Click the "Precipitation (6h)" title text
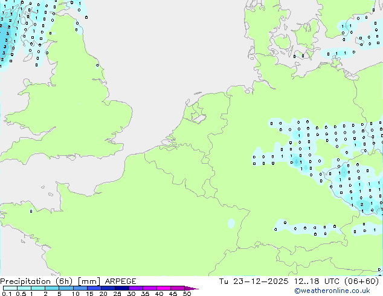Viewport: 383px width, 296px height. click(36, 282)
